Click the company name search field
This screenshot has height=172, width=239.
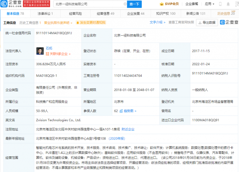click(89, 4)
